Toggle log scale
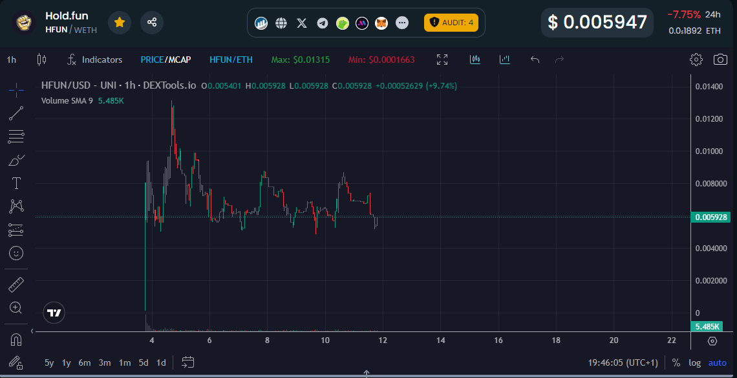Screen dimensions: 737x378 [x=695, y=362]
